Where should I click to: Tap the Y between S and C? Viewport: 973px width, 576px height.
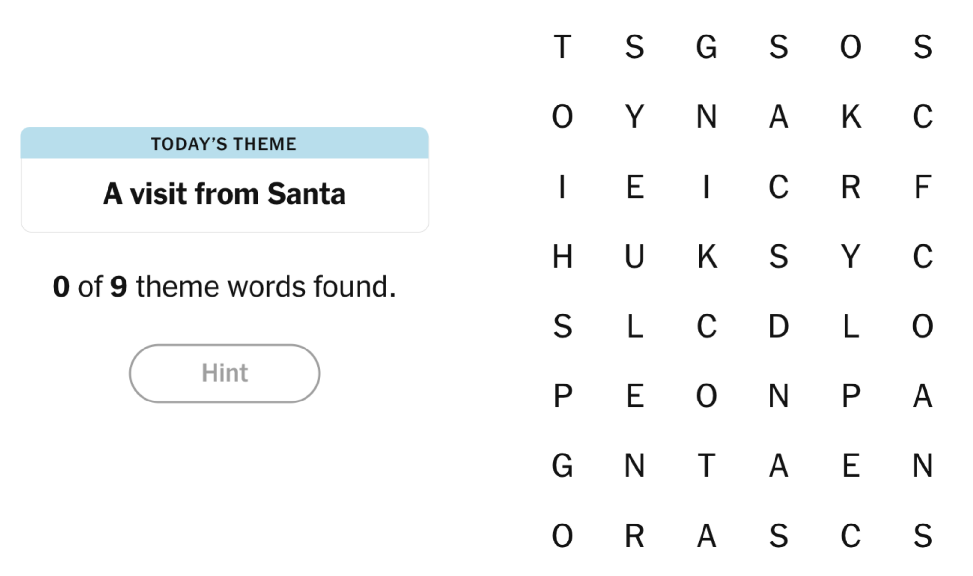(850, 256)
